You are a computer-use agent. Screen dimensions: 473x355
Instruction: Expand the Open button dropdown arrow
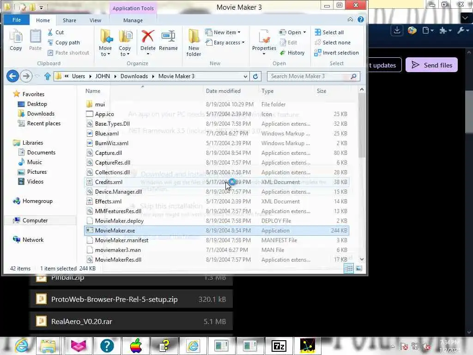click(x=305, y=32)
